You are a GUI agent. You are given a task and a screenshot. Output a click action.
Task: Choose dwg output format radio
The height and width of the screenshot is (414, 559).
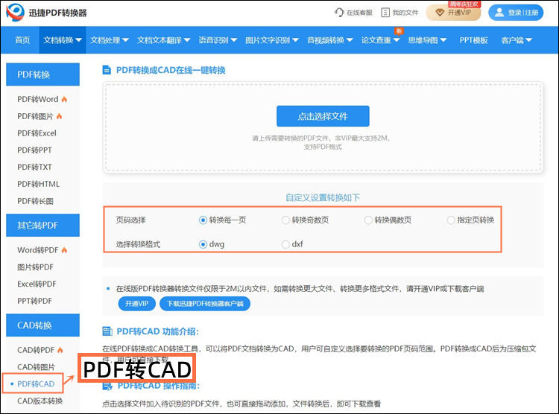pyautogui.click(x=203, y=244)
